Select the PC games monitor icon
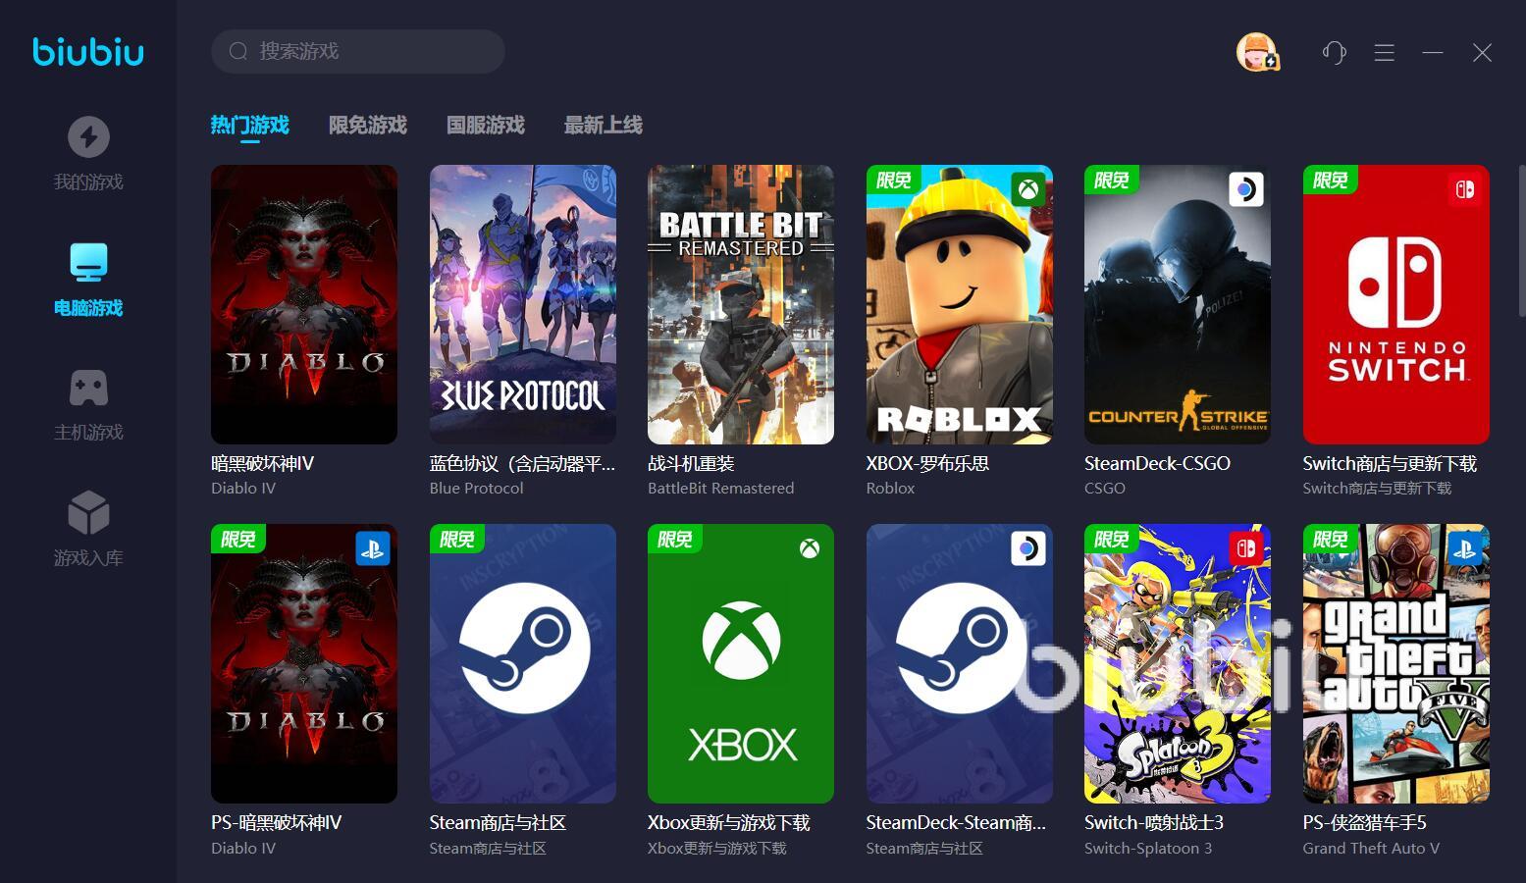The image size is (1526, 883). 88,263
